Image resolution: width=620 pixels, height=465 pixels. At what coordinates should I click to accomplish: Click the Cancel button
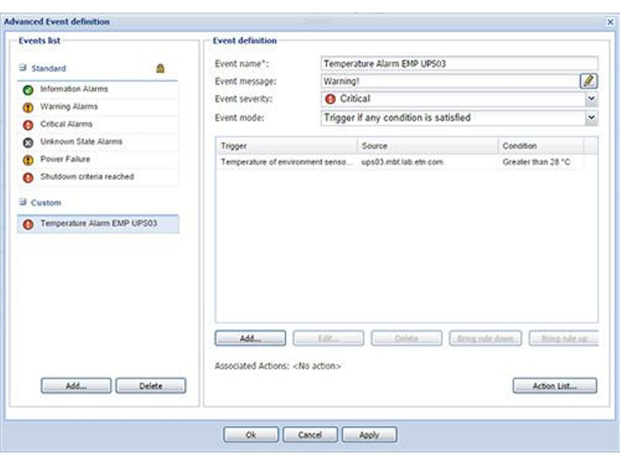(310, 435)
